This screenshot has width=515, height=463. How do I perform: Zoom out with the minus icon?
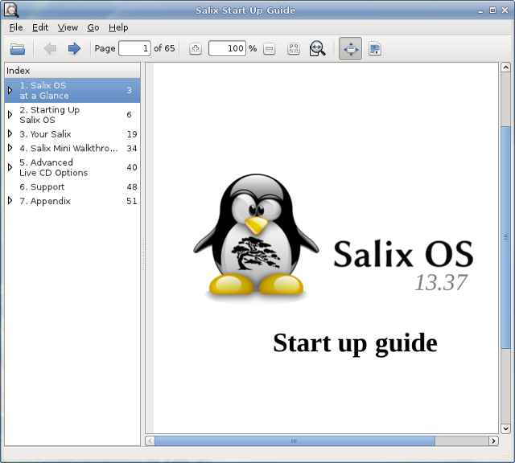pos(269,49)
